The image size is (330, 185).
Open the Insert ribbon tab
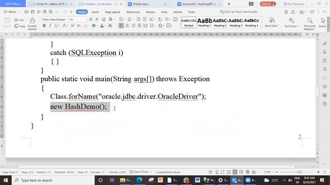(x=95, y=12)
